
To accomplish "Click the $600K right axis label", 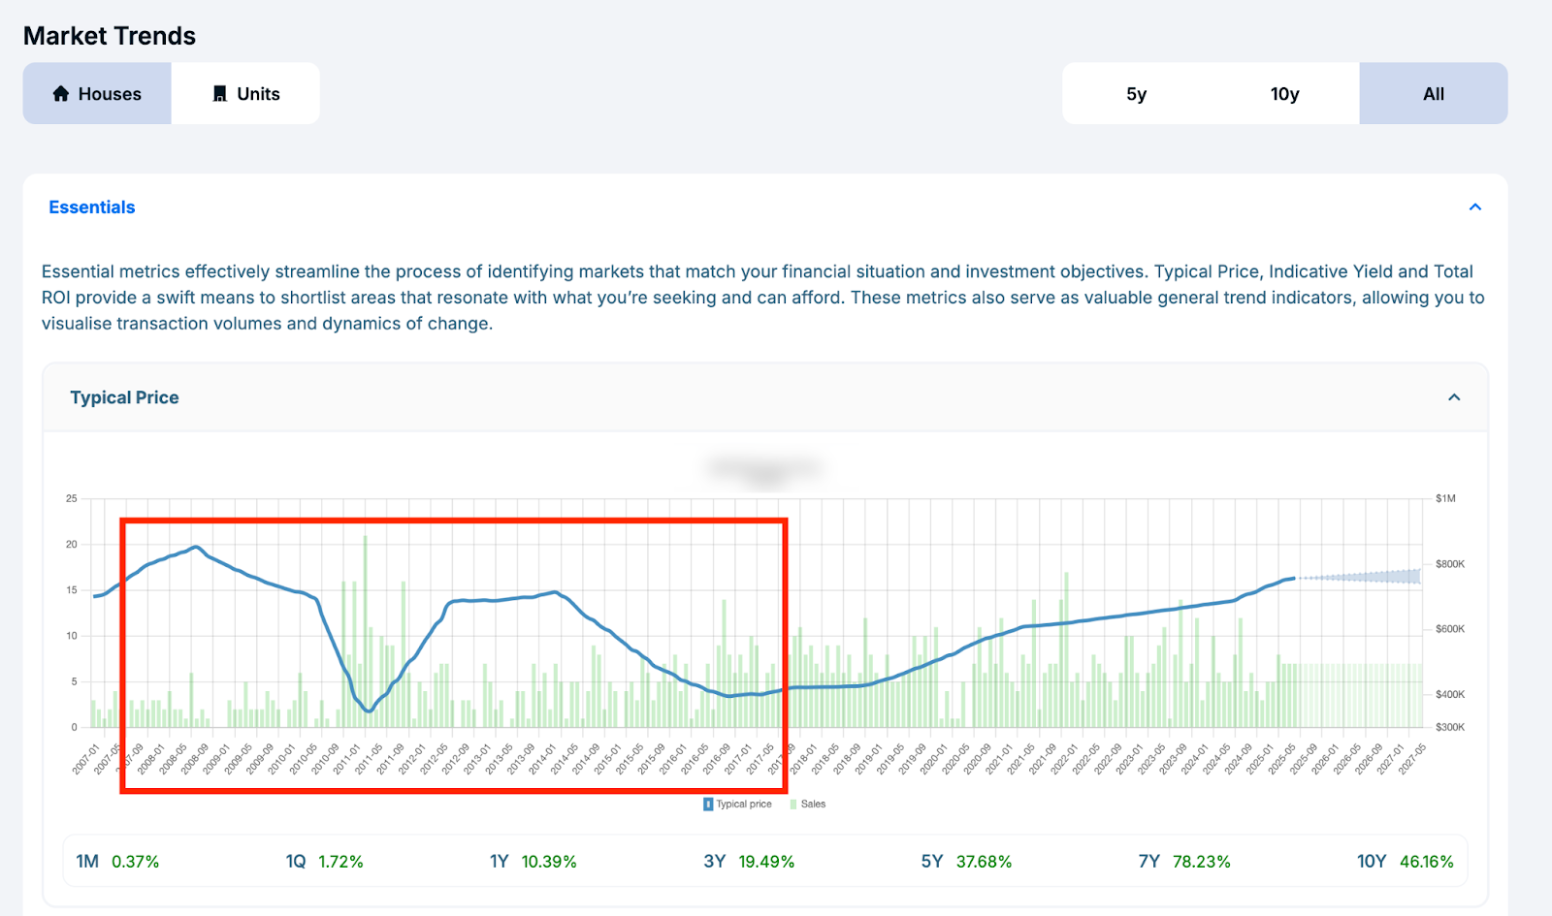I will 1450,629.
